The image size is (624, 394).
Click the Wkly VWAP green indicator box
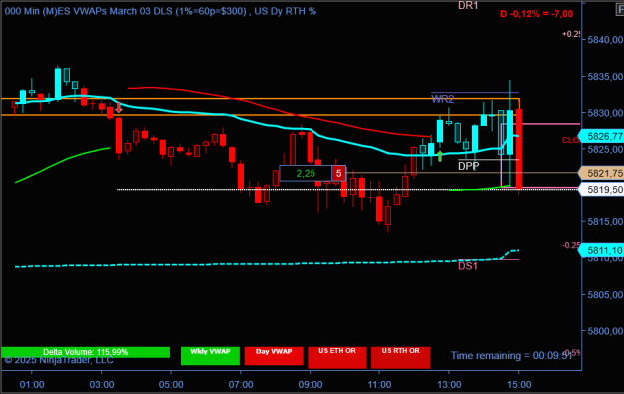pos(210,356)
